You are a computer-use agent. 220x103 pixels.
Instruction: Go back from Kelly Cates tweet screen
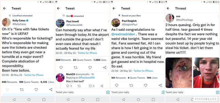(4, 9)
